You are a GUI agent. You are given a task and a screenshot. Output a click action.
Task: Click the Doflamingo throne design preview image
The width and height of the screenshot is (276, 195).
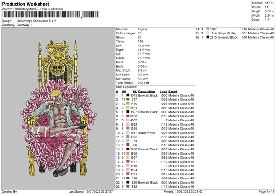[58, 108]
